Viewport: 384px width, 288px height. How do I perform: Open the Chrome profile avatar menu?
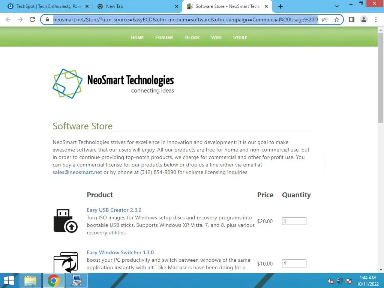(x=364, y=19)
